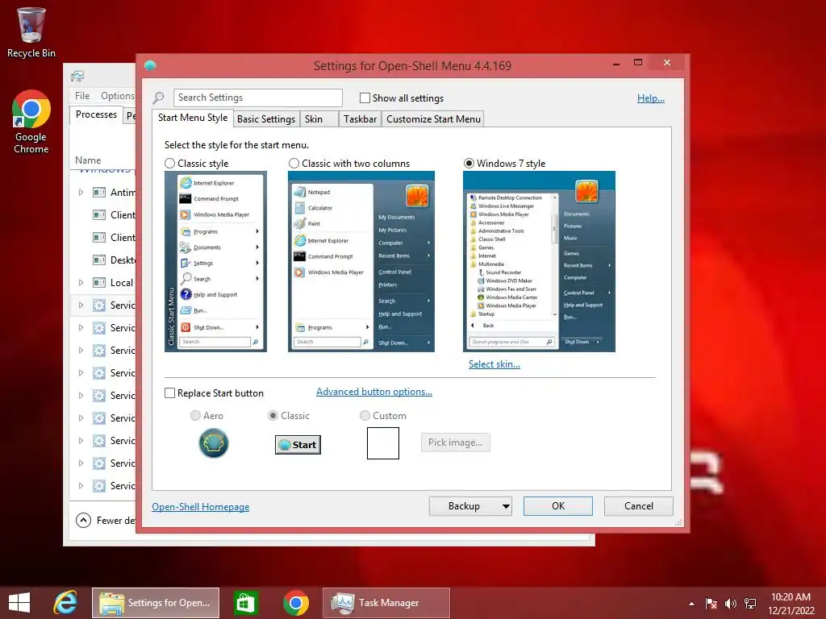826x619 pixels.
Task: Click the search magnifier icon in settings
Action: coord(159,98)
